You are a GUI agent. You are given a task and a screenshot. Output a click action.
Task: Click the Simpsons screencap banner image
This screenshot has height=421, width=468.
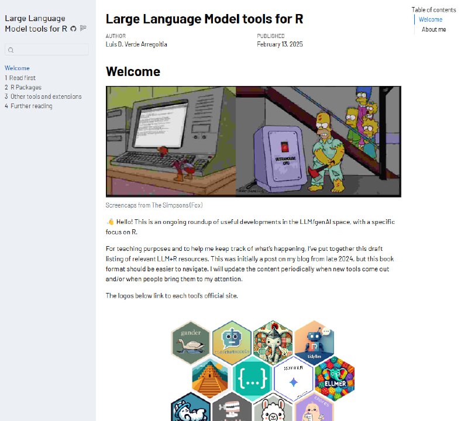tap(253, 142)
